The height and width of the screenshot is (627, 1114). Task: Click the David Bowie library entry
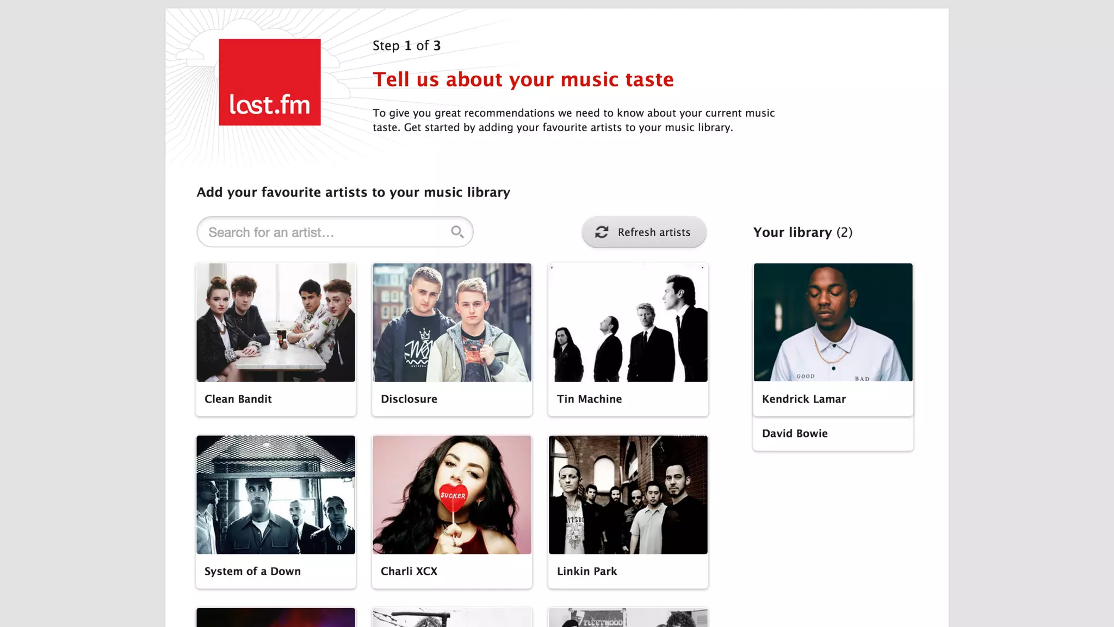[795, 433]
